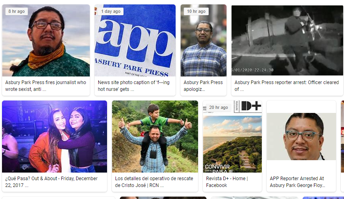Viewport: 344px width, 199px height.
Task: Open 'reporter arrest: Officer cleared' link
Action: 287,86
